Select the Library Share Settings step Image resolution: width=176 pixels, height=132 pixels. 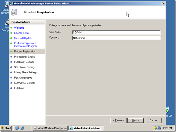coord(25,73)
